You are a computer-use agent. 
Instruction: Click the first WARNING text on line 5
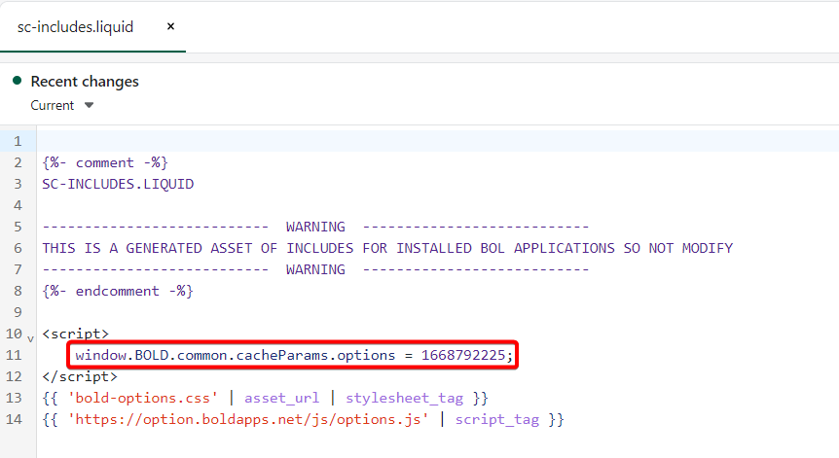pyautogui.click(x=315, y=227)
